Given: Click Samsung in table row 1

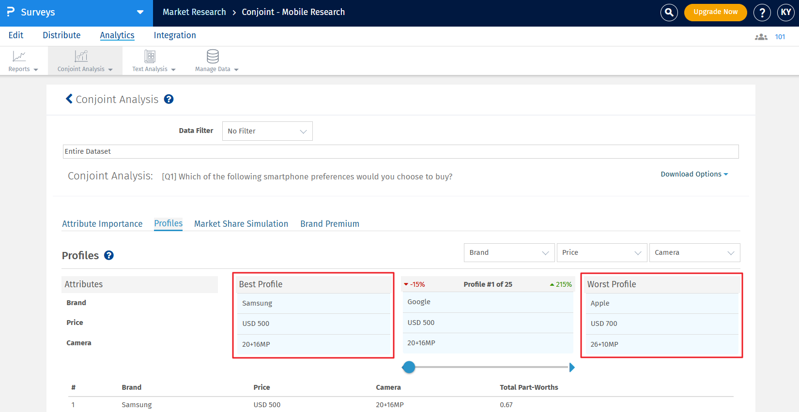Looking at the screenshot, I should point(137,405).
